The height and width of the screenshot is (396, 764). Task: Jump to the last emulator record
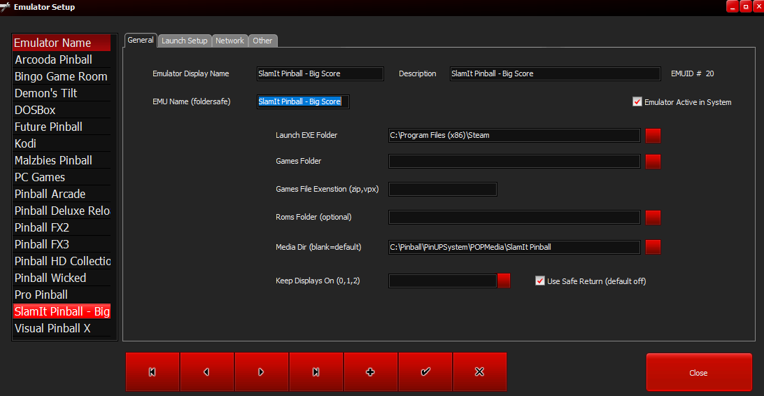coord(316,372)
